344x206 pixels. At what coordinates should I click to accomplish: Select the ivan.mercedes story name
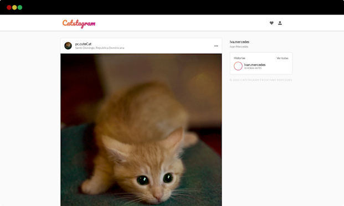tap(255, 65)
